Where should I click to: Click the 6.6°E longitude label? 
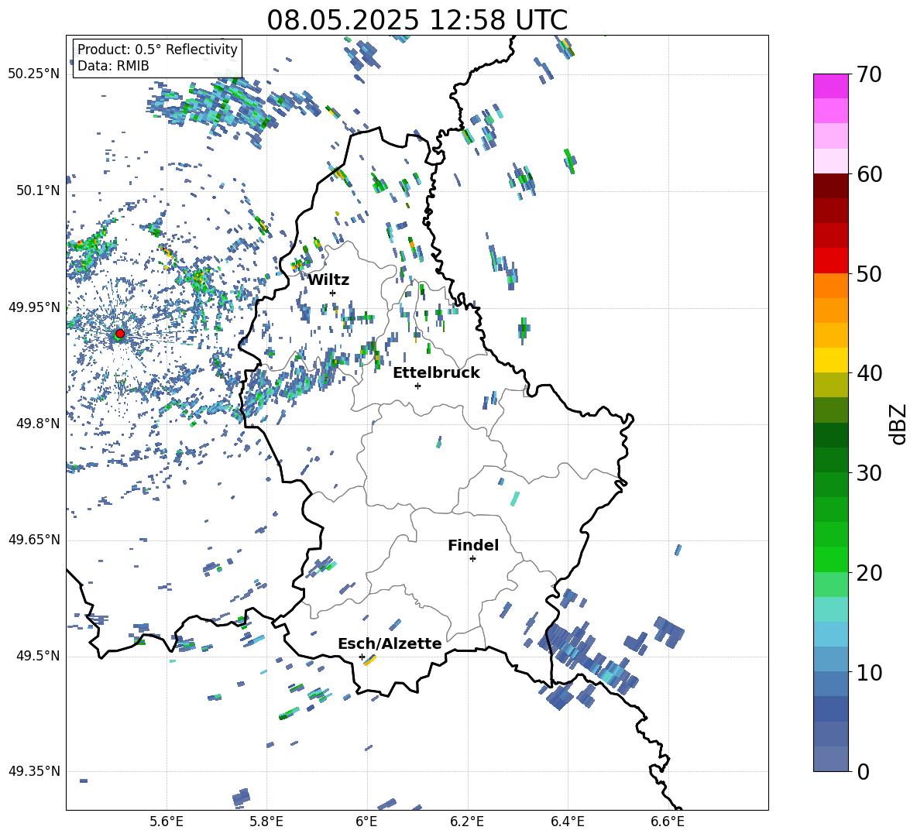point(668,822)
